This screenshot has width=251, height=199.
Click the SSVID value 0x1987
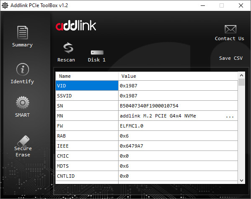click(x=129, y=96)
